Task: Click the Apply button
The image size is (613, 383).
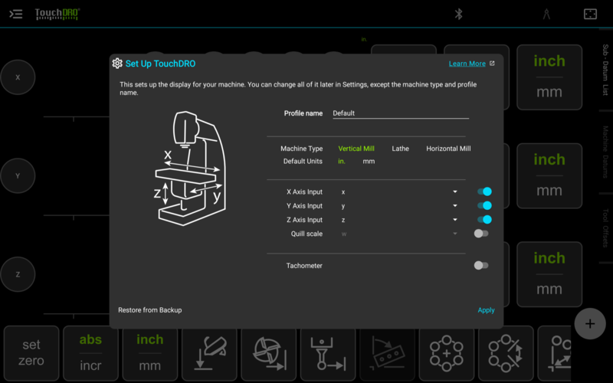Action: (486, 310)
